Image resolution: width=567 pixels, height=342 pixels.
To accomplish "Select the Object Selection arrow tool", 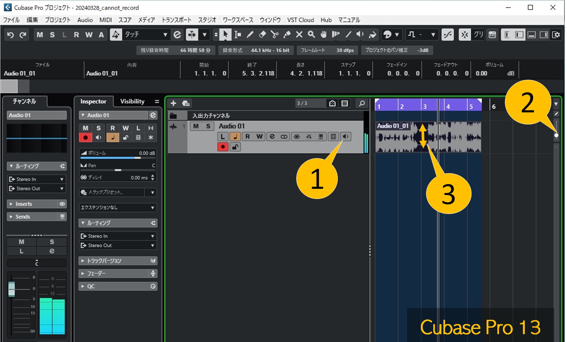I will coord(225,35).
